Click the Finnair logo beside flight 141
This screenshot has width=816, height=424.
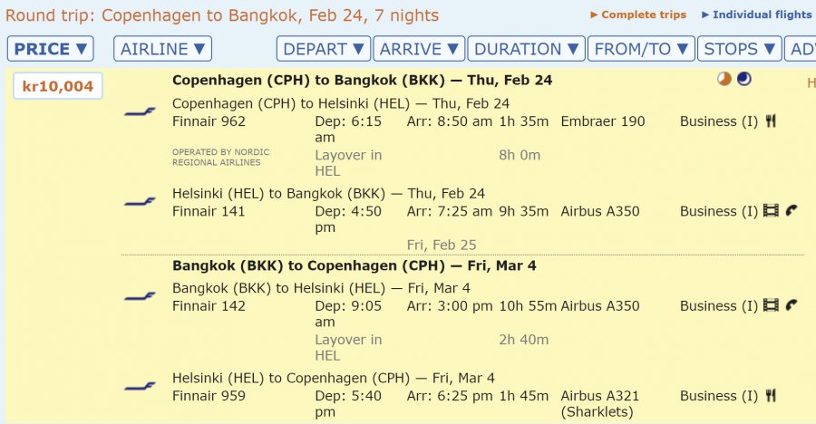pyautogui.click(x=140, y=202)
